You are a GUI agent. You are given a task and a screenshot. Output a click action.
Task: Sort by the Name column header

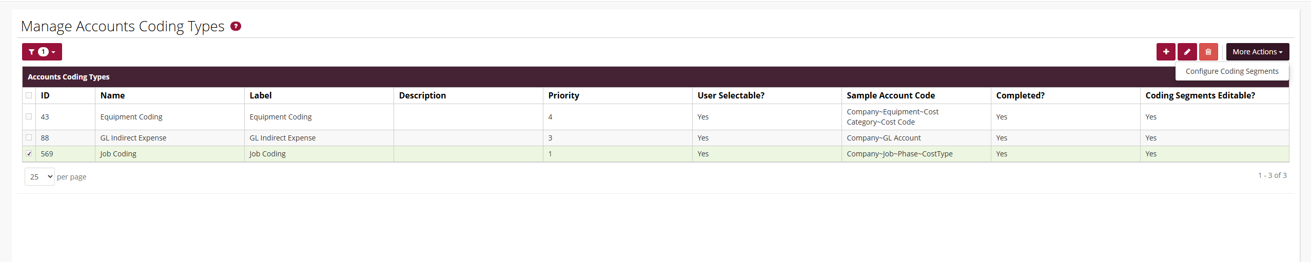[112, 95]
